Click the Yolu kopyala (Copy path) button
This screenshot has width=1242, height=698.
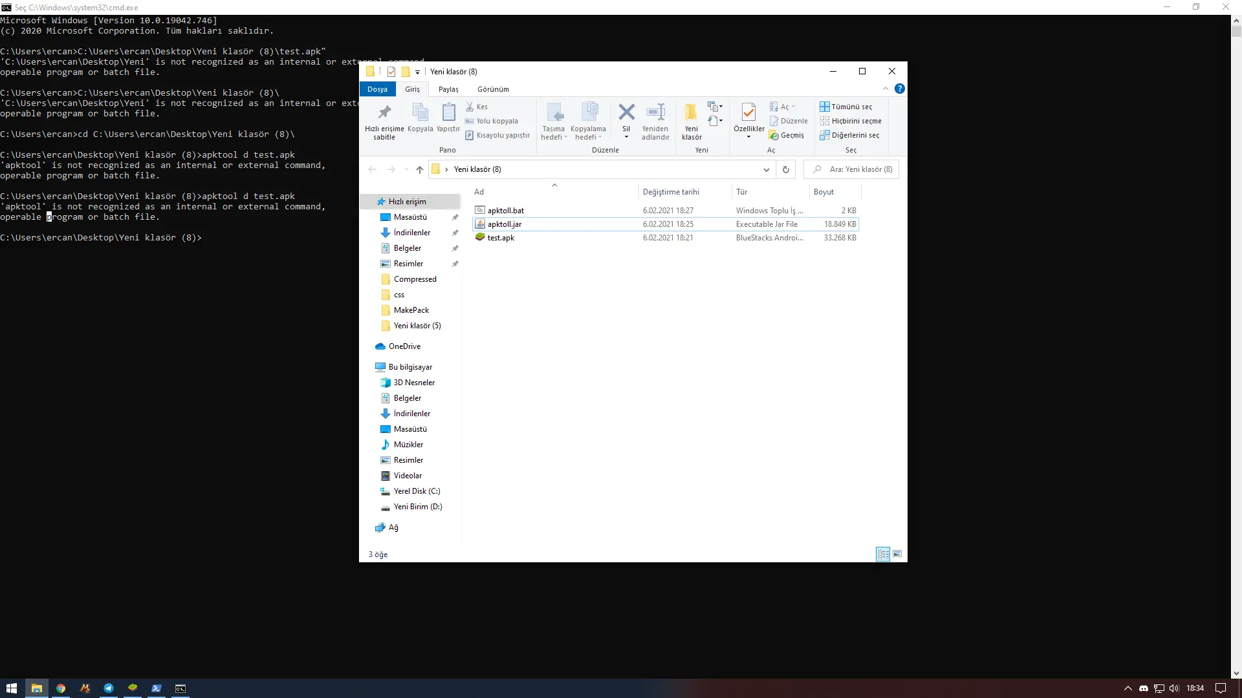point(496,120)
